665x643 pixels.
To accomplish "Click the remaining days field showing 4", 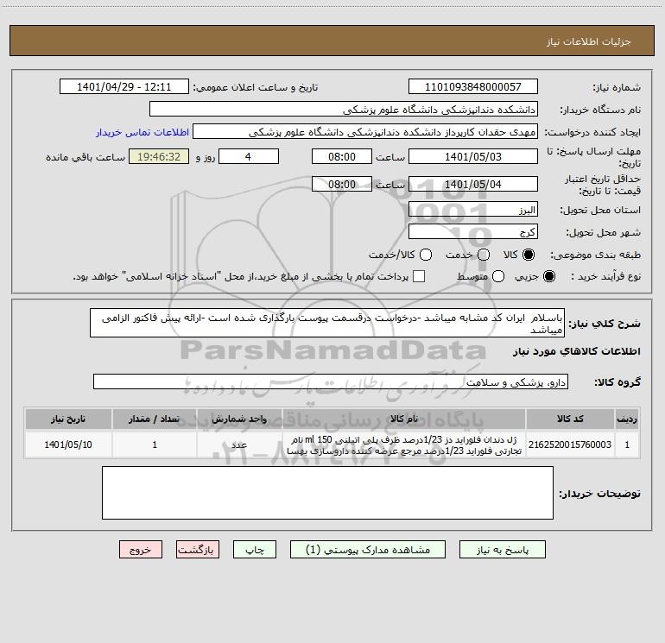I will (249, 156).
